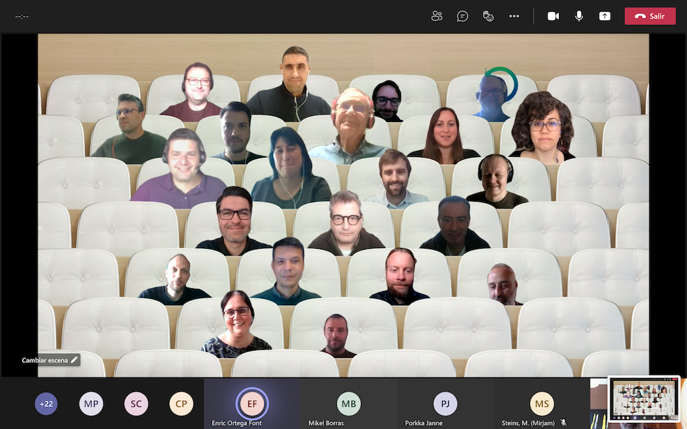Open the More actions ellipsis menu

[514, 16]
